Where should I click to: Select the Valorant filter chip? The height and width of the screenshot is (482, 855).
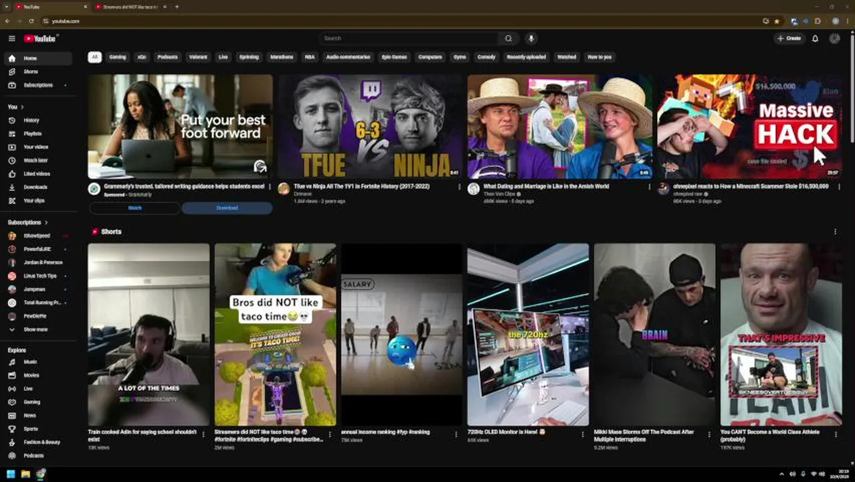tap(198, 57)
